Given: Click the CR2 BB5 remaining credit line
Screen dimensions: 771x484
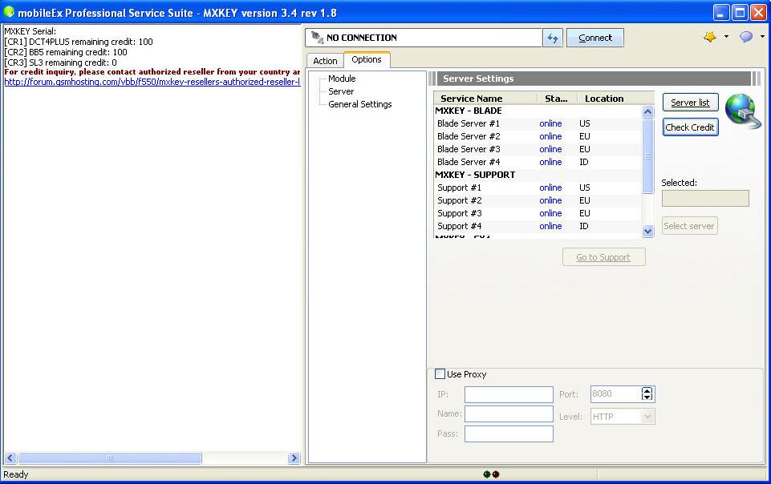Looking at the screenshot, I should (x=66, y=52).
